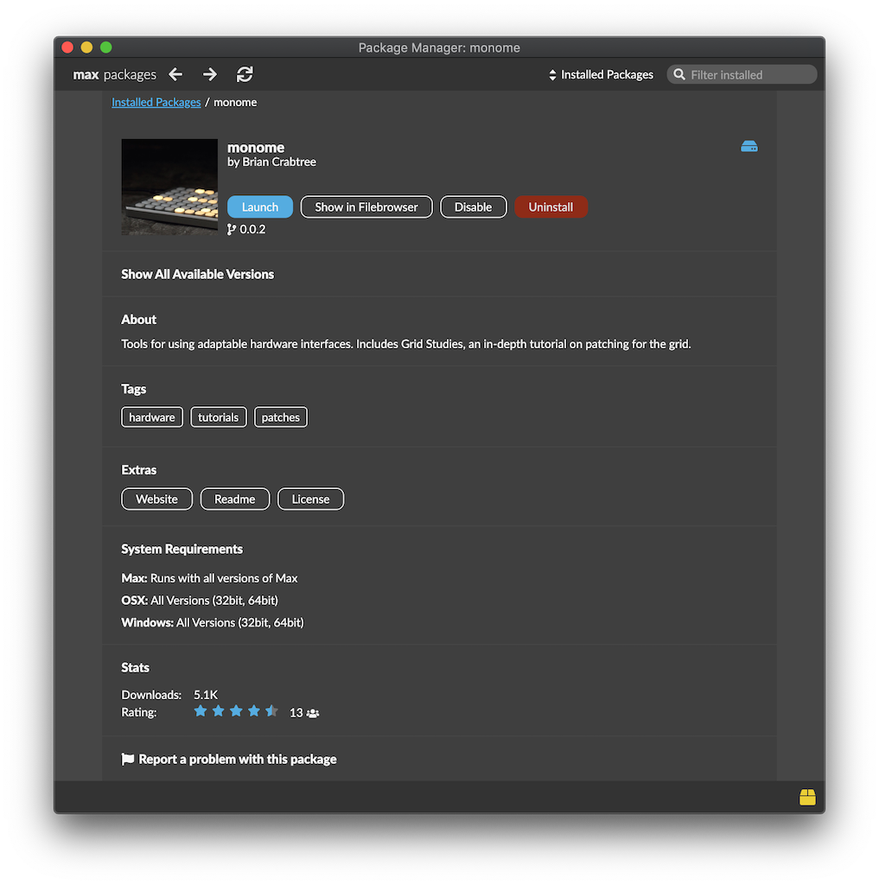
Task: Click the Downloads value 5.1K
Action: click(206, 695)
